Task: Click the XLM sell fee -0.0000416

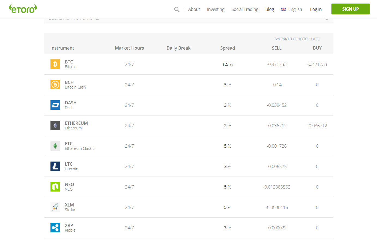Action: [x=277, y=207]
